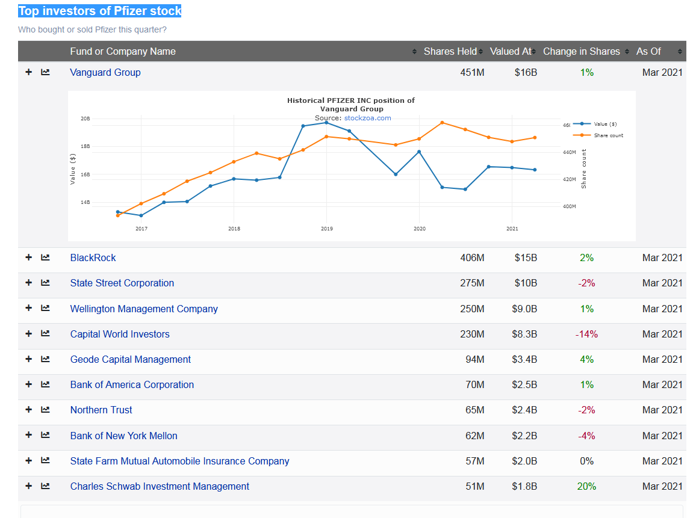The width and height of the screenshot is (699, 518).
Task: Open the Vanguard Group link
Action: click(105, 72)
